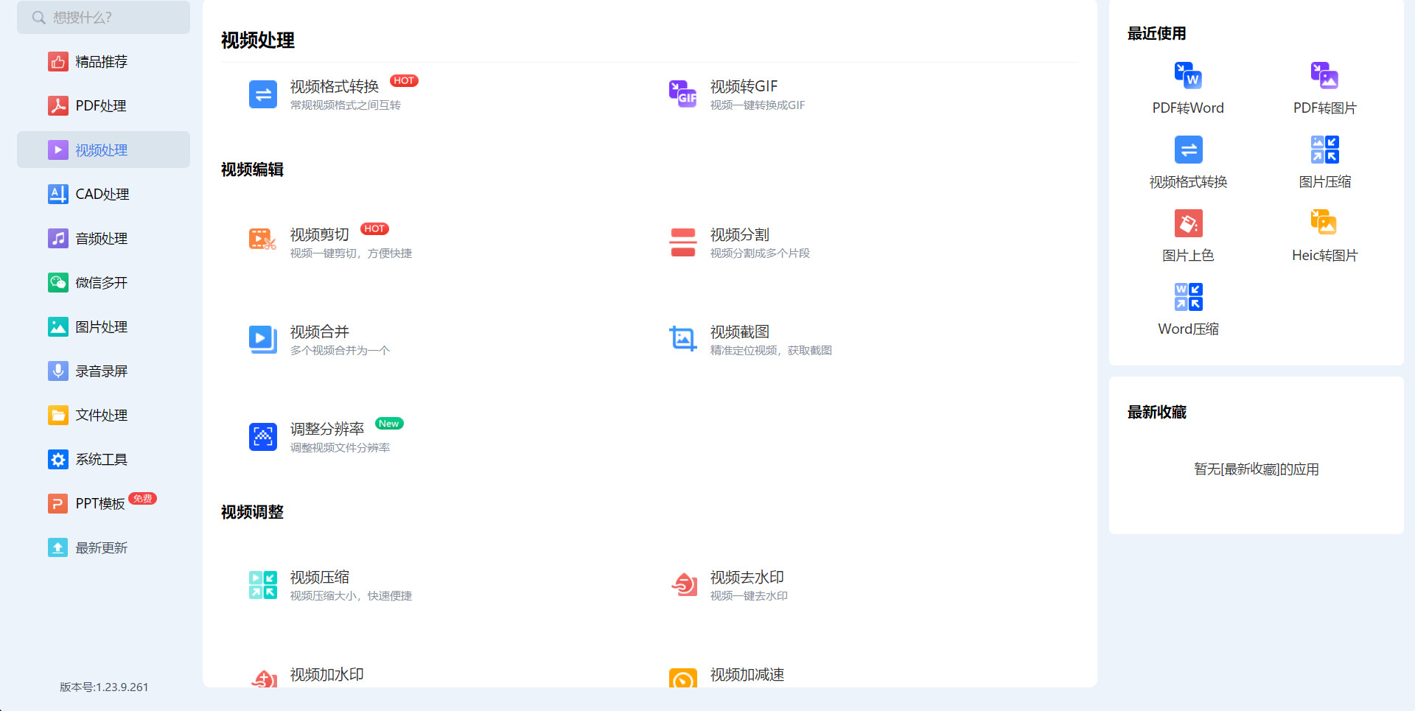Click the 视频分割 tool title

click(x=739, y=235)
